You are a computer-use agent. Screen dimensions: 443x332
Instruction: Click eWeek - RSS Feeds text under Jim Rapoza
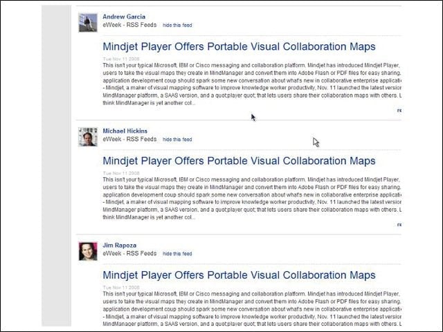(x=129, y=254)
